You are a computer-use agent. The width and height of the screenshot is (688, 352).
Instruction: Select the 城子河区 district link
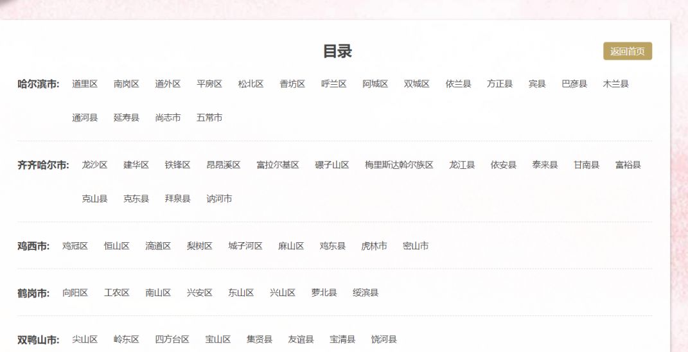point(245,246)
